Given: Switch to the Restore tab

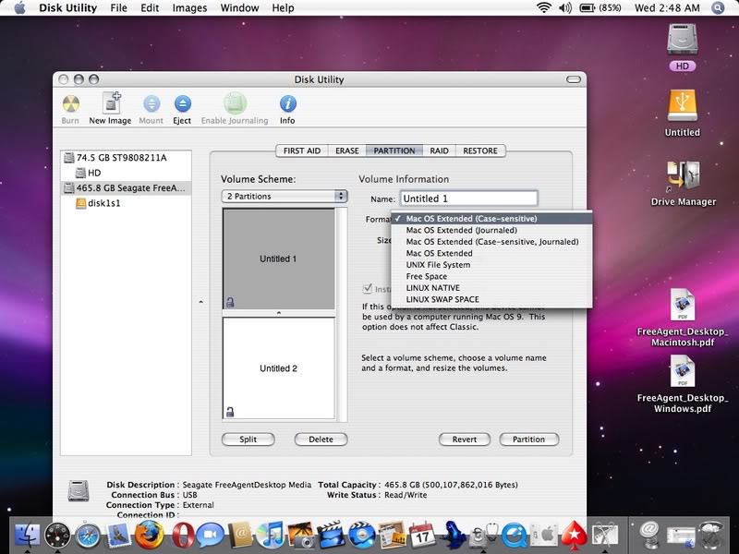Looking at the screenshot, I should click(x=480, y=151).
